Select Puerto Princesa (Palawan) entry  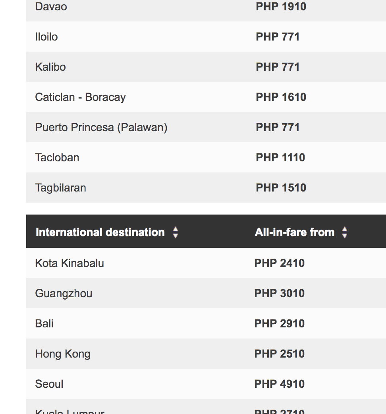click(101, 128)
